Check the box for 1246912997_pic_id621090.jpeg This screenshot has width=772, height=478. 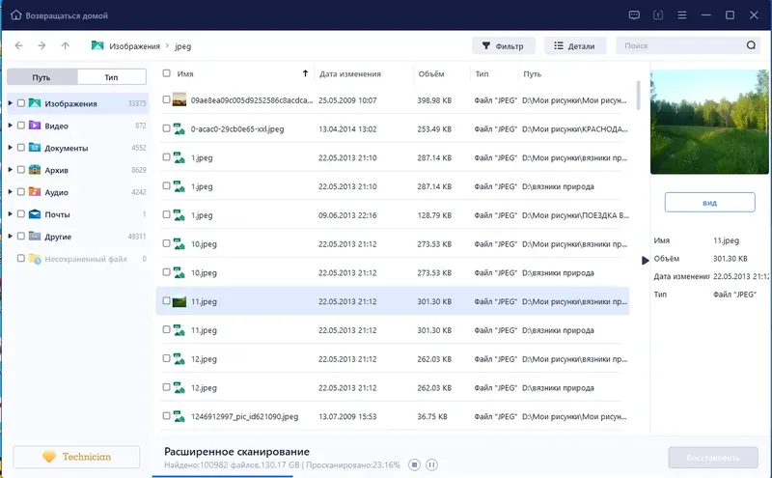tap(166, 416)
